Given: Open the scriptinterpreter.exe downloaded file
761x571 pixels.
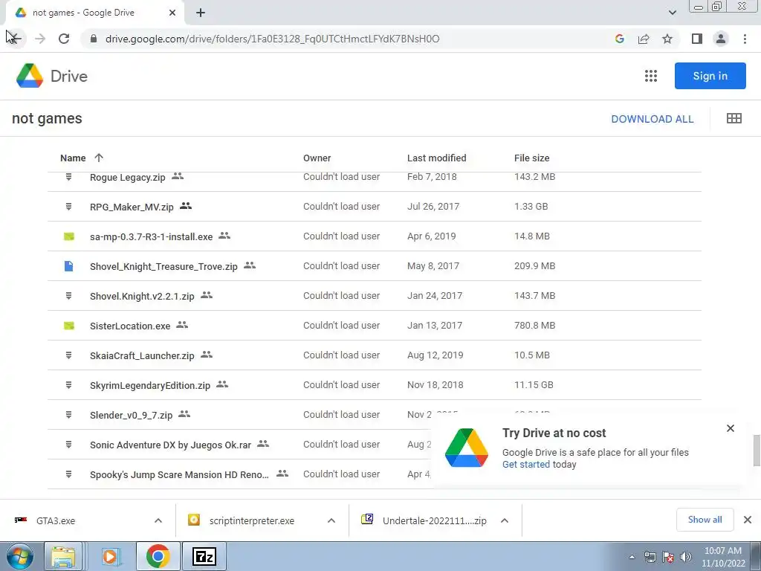Looking at the screenshot, I should point(252,520).
